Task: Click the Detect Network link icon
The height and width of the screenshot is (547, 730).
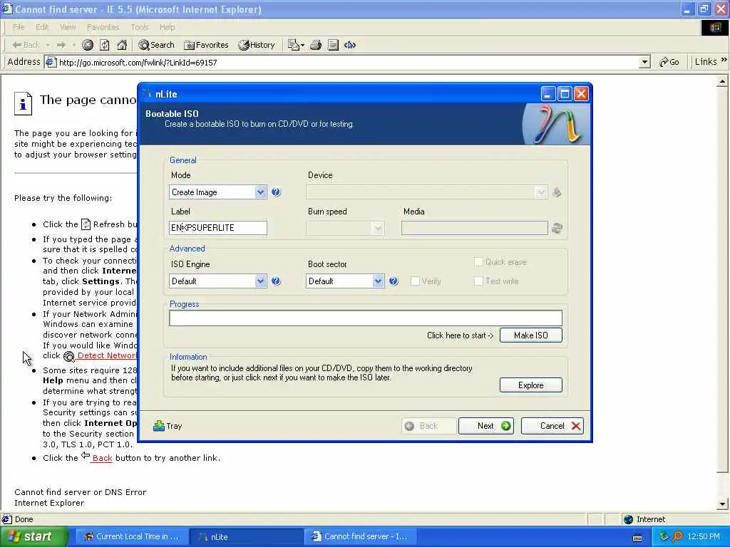Action: [69, 356]
